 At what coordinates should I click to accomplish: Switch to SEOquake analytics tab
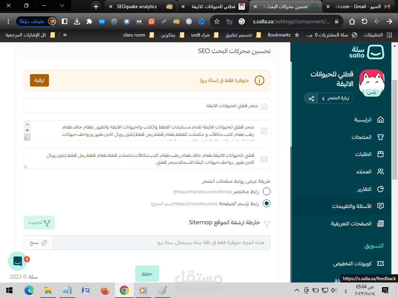(141, 7)
